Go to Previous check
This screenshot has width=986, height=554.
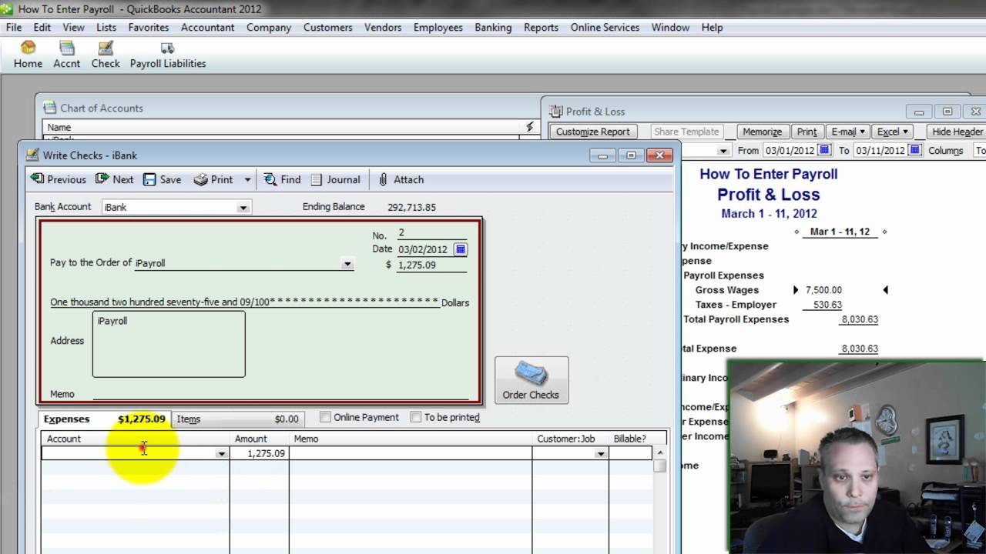point(58,179)
